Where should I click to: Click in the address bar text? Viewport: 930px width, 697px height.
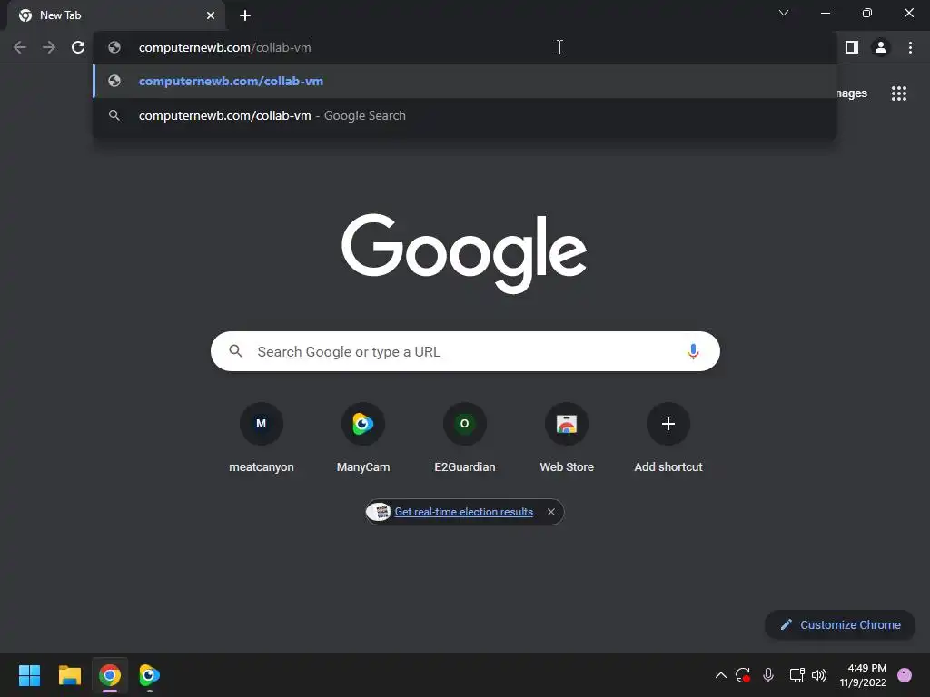(225, 47)
